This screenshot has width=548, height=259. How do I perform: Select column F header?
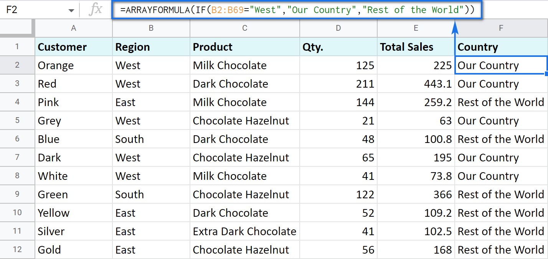click(x=501, y=28)
